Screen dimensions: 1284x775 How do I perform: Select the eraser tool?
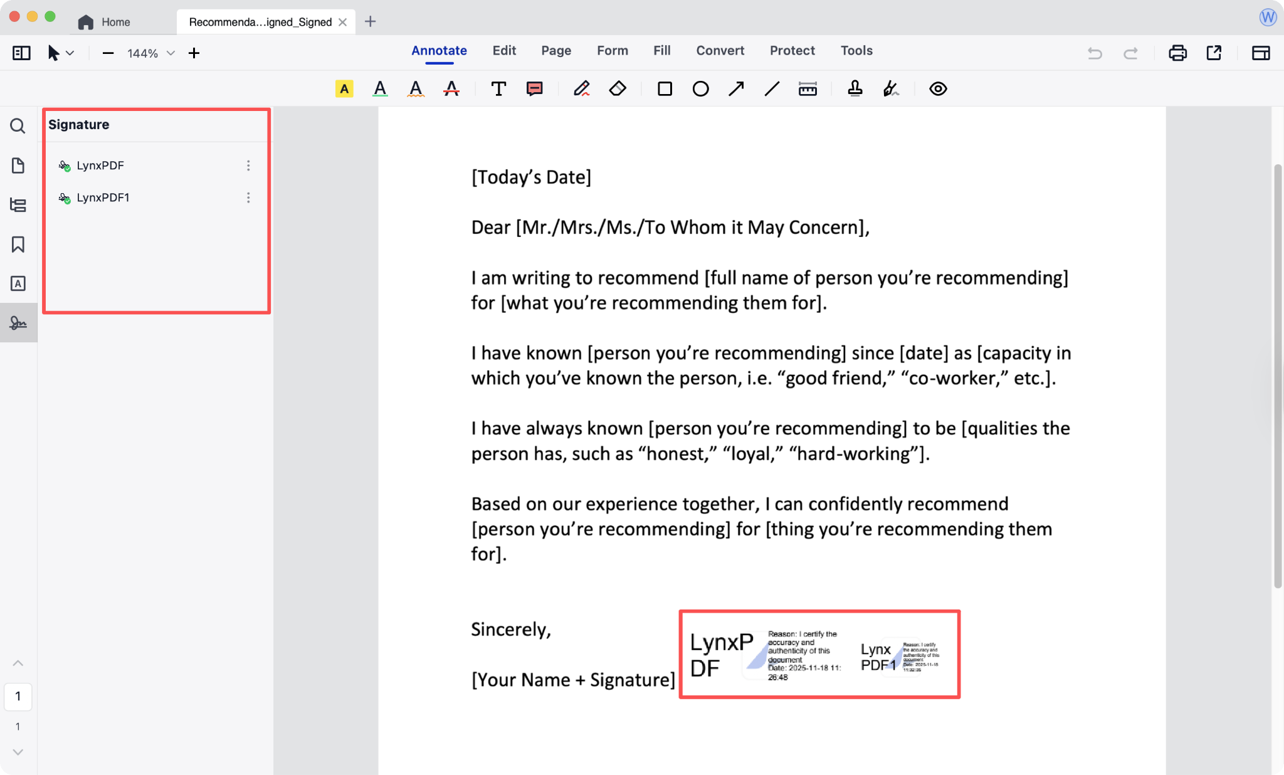point(618,89)
